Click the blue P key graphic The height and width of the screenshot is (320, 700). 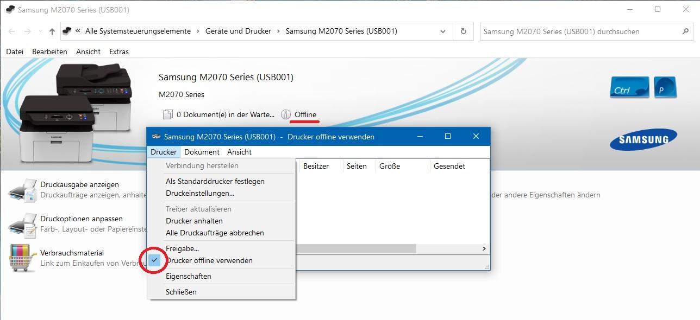(665, 87)
